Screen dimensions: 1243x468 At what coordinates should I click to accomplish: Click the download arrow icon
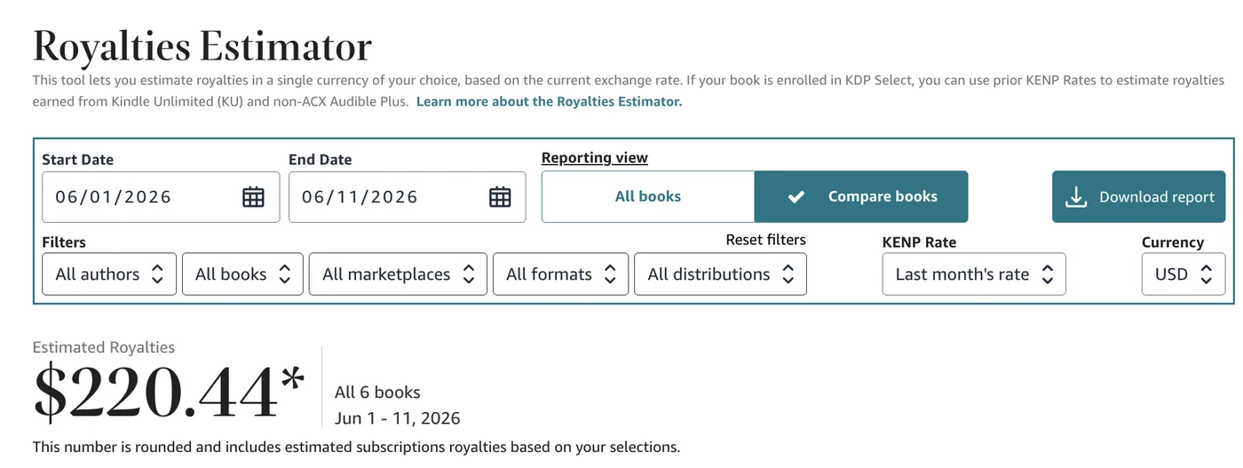(x=1075, y=197)
